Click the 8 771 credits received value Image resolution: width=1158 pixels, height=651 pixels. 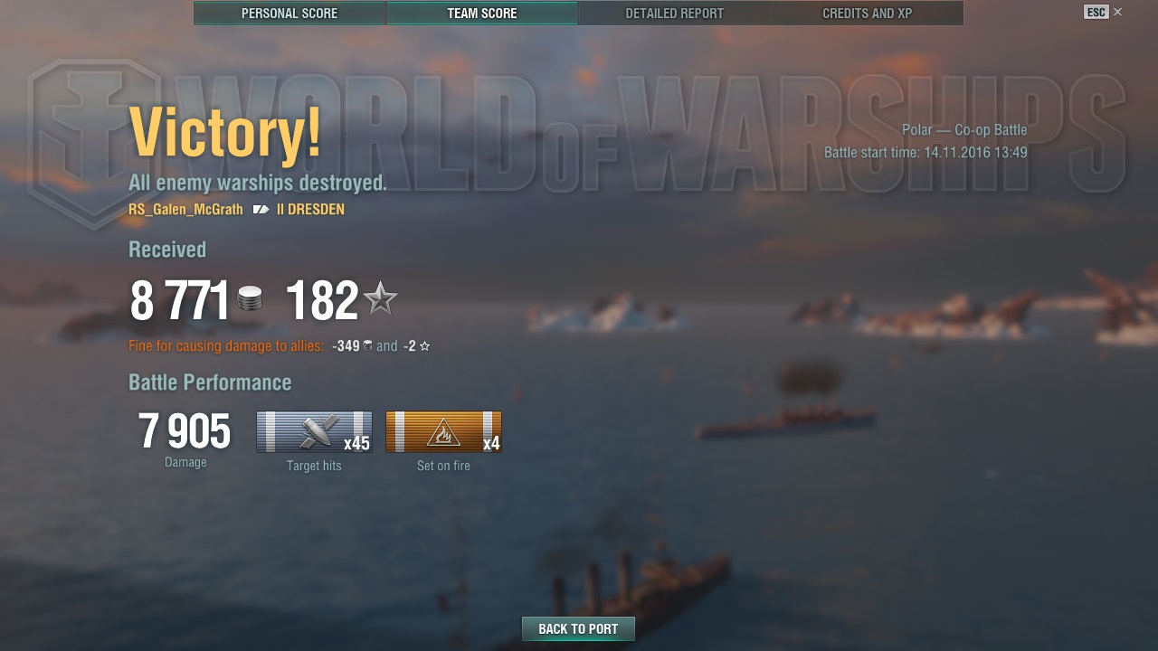(179, 301)
